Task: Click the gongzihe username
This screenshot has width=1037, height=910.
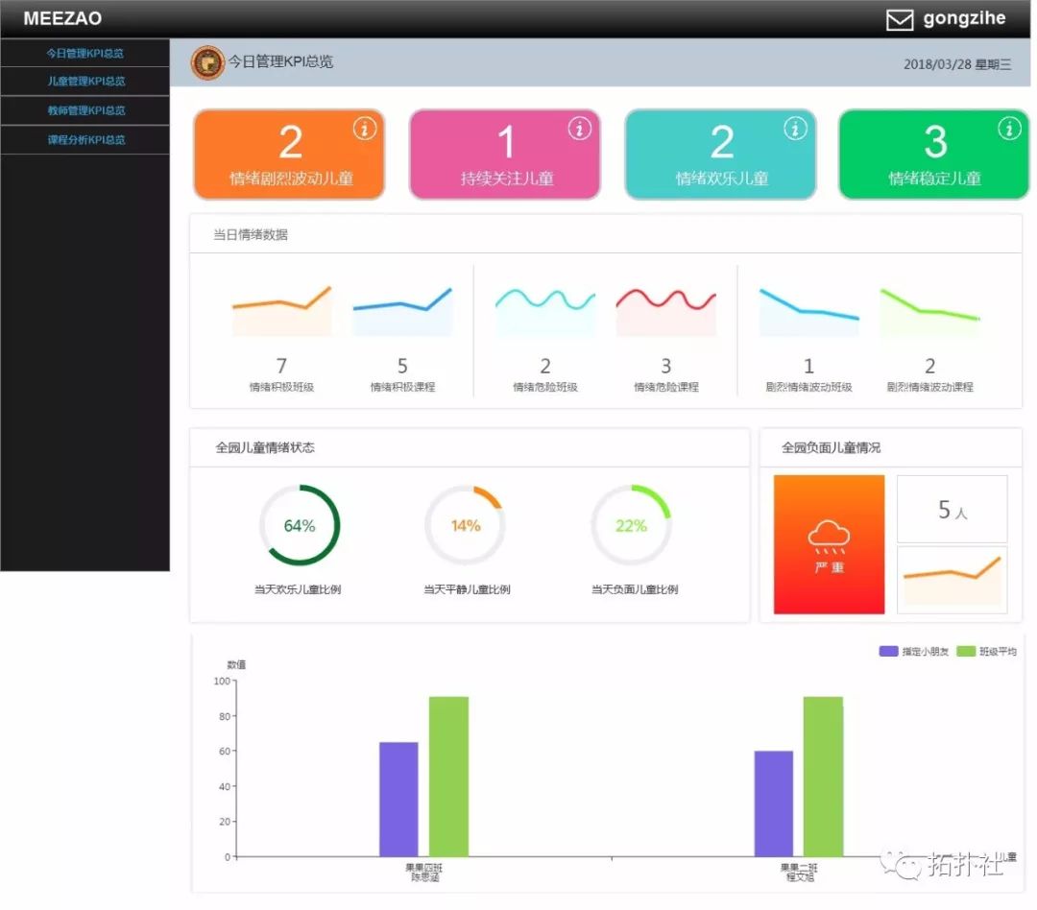Action: tap(964, 18)
